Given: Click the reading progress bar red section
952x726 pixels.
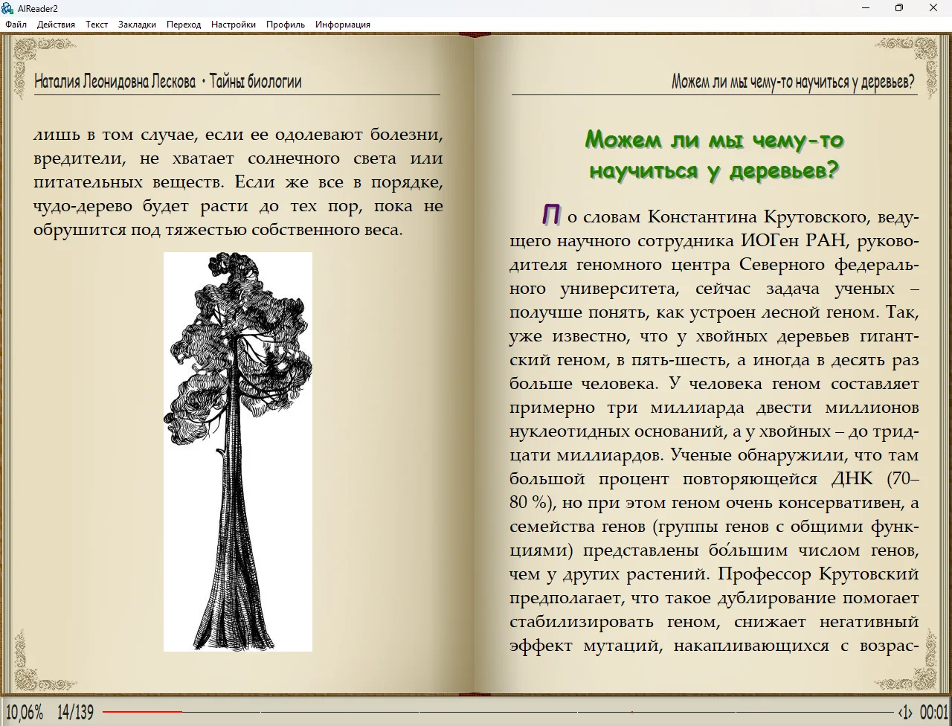Looking at the screenshot, I should (141, 712).
